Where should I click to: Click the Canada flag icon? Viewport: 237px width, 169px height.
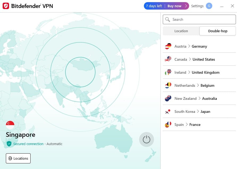coord(168,59)
